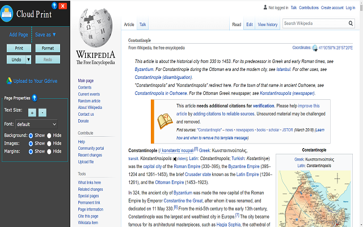Switch to the Article tab
363x227 pixels.
pyautogui.click(x=129, y=24)
